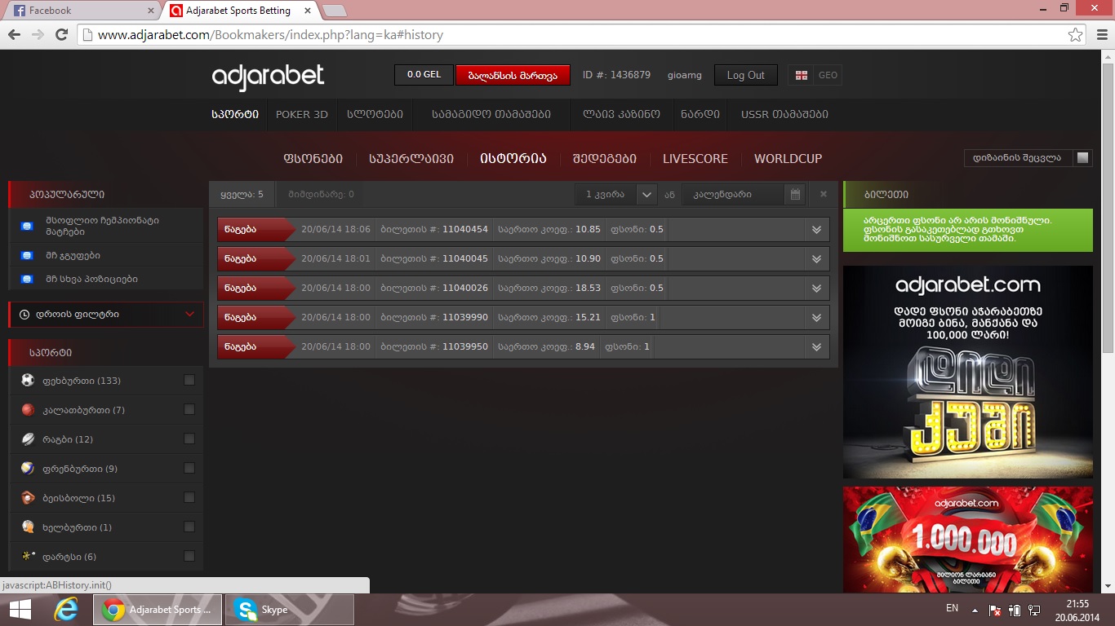The width and height of the screenshot is (1115, 626).
Task: Clear the history filter with X icon
Action: coord(824,194)
